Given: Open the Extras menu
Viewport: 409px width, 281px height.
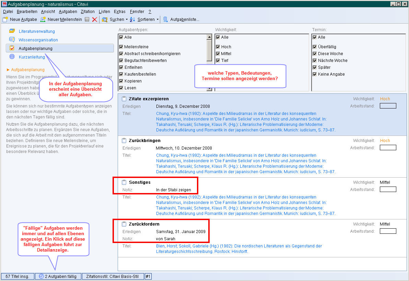Looking at the screenshot, I should [x=120, y=12].
